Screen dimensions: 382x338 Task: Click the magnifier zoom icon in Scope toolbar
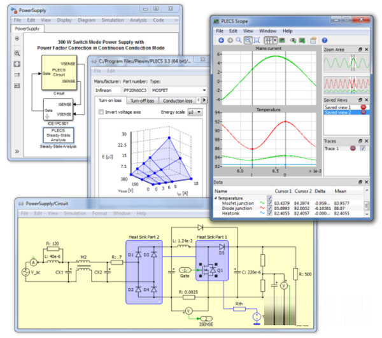[238, 39]
